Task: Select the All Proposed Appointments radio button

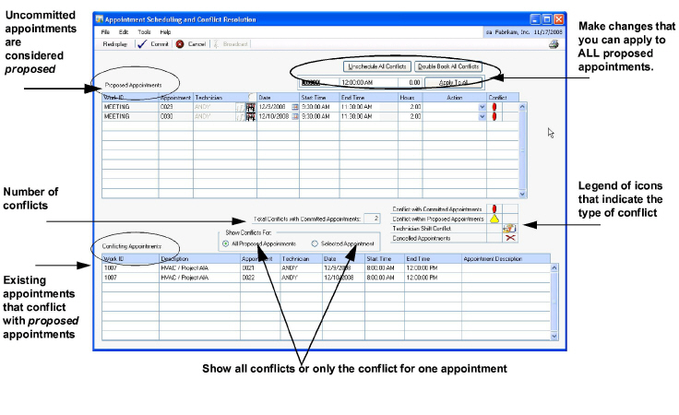Action: coord(227,243)
